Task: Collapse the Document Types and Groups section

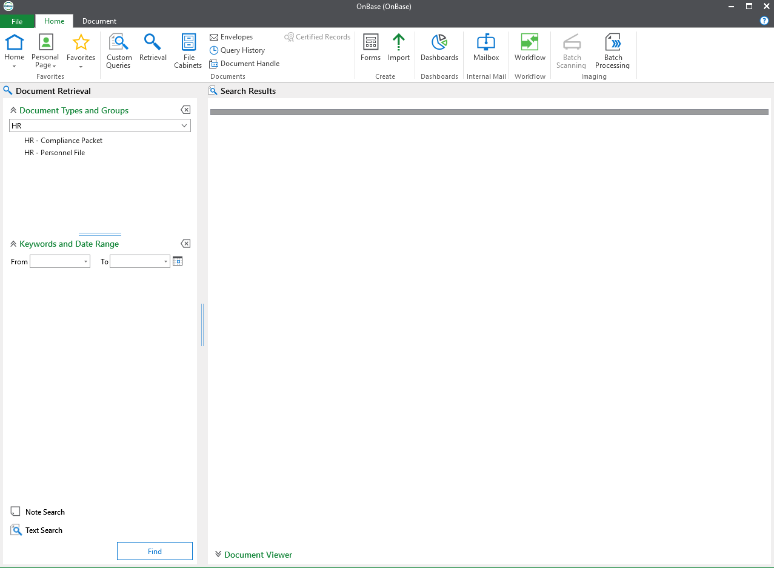Action: pos(13,110)
